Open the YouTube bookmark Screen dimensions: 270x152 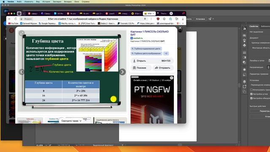coord(13,23)
